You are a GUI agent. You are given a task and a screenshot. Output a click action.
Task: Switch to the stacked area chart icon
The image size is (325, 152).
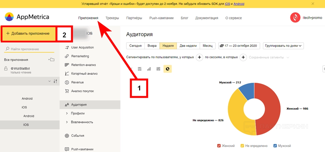pos(139,69)
